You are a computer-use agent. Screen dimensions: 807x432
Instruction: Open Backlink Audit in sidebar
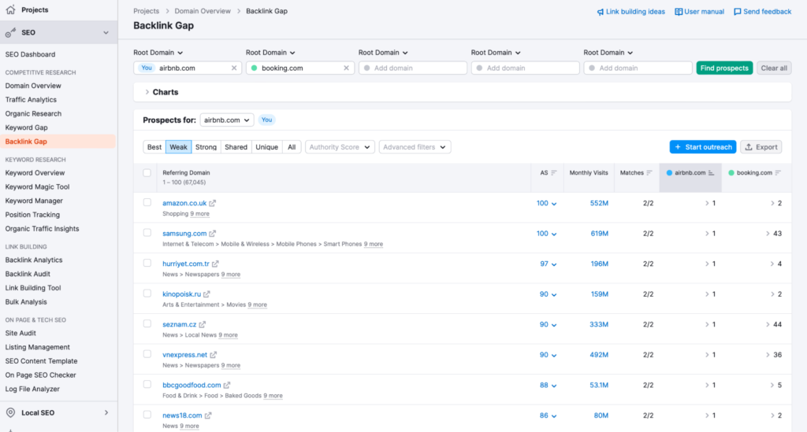[28, 274]
